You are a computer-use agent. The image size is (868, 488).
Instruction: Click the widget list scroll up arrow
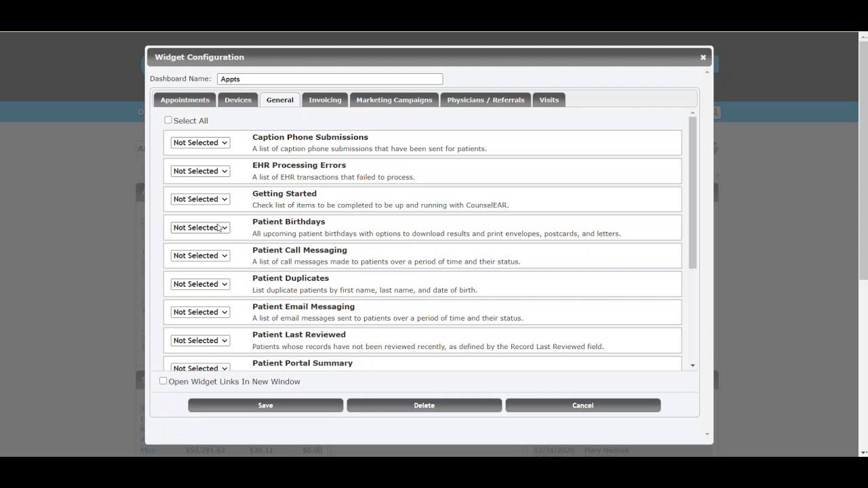(692, 113)
